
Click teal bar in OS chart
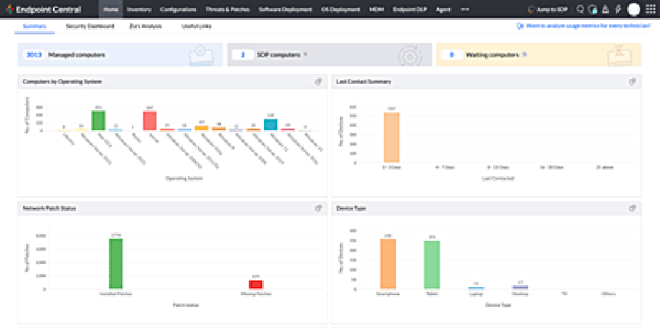[x=271, y=125]
